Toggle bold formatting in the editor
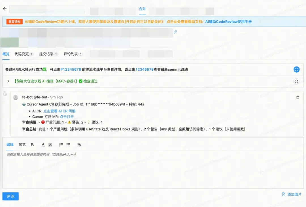 tap(32, 145)
